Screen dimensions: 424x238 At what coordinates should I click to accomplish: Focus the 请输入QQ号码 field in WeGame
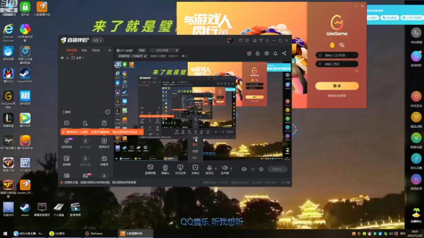tap(337, 55)
